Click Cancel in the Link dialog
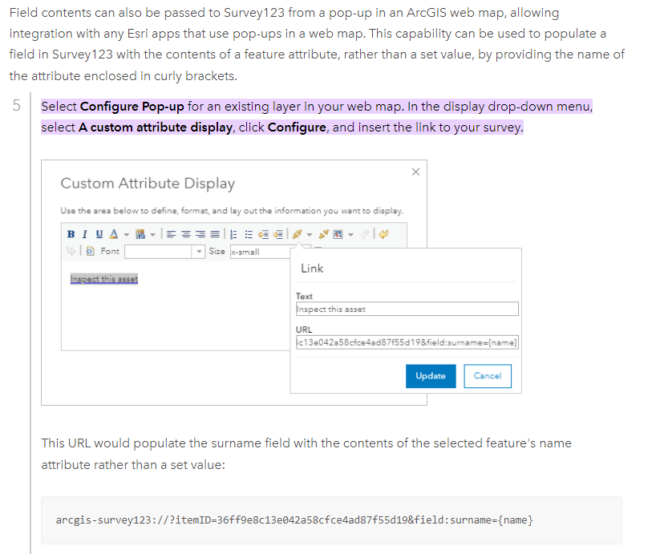 [488, 376]
